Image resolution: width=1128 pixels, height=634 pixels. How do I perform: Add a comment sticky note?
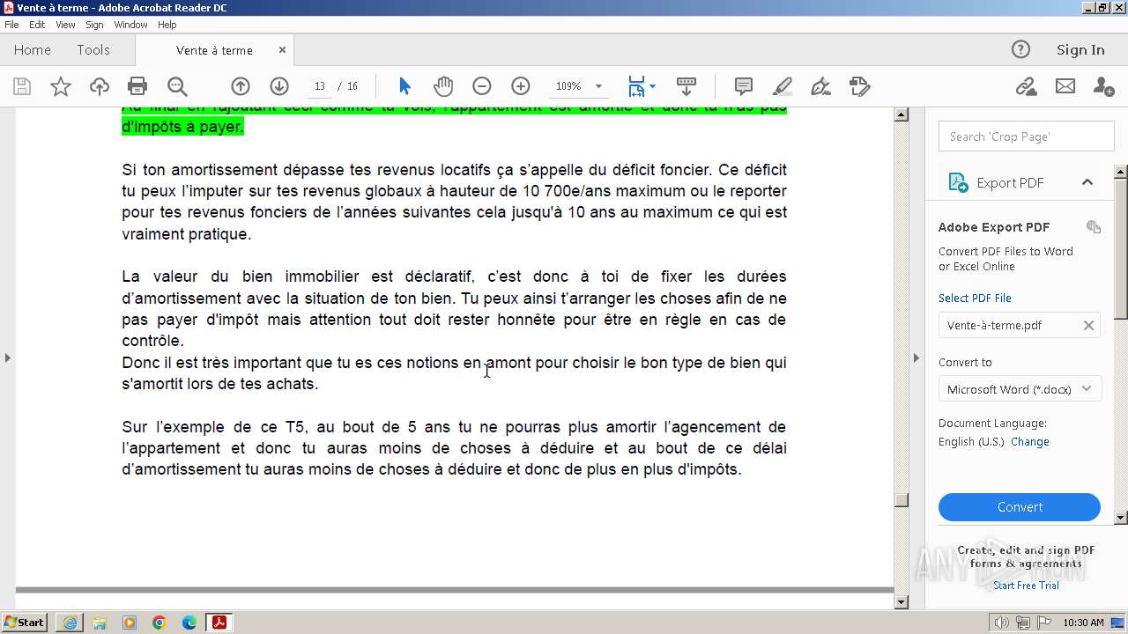pos(744,86)
